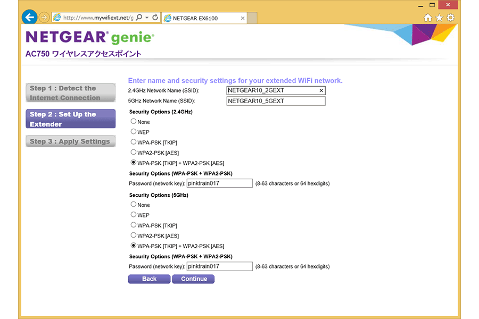The image size is (479, 319).
Task: Select WPA2-PSK [AES] for 5GHz security
Action: pyautogui.click(x=134, y=235)
